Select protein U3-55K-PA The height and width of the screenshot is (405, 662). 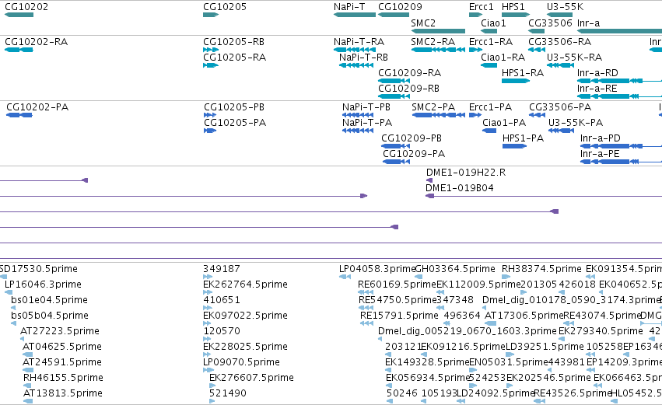(576, 123)
